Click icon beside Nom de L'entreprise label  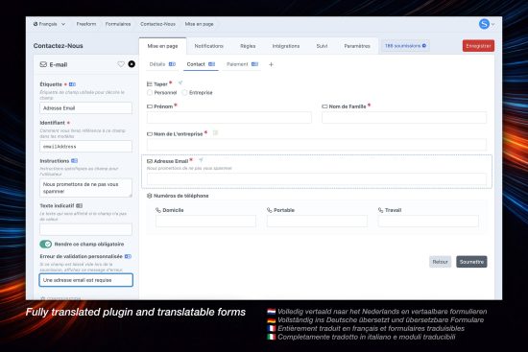215,133
